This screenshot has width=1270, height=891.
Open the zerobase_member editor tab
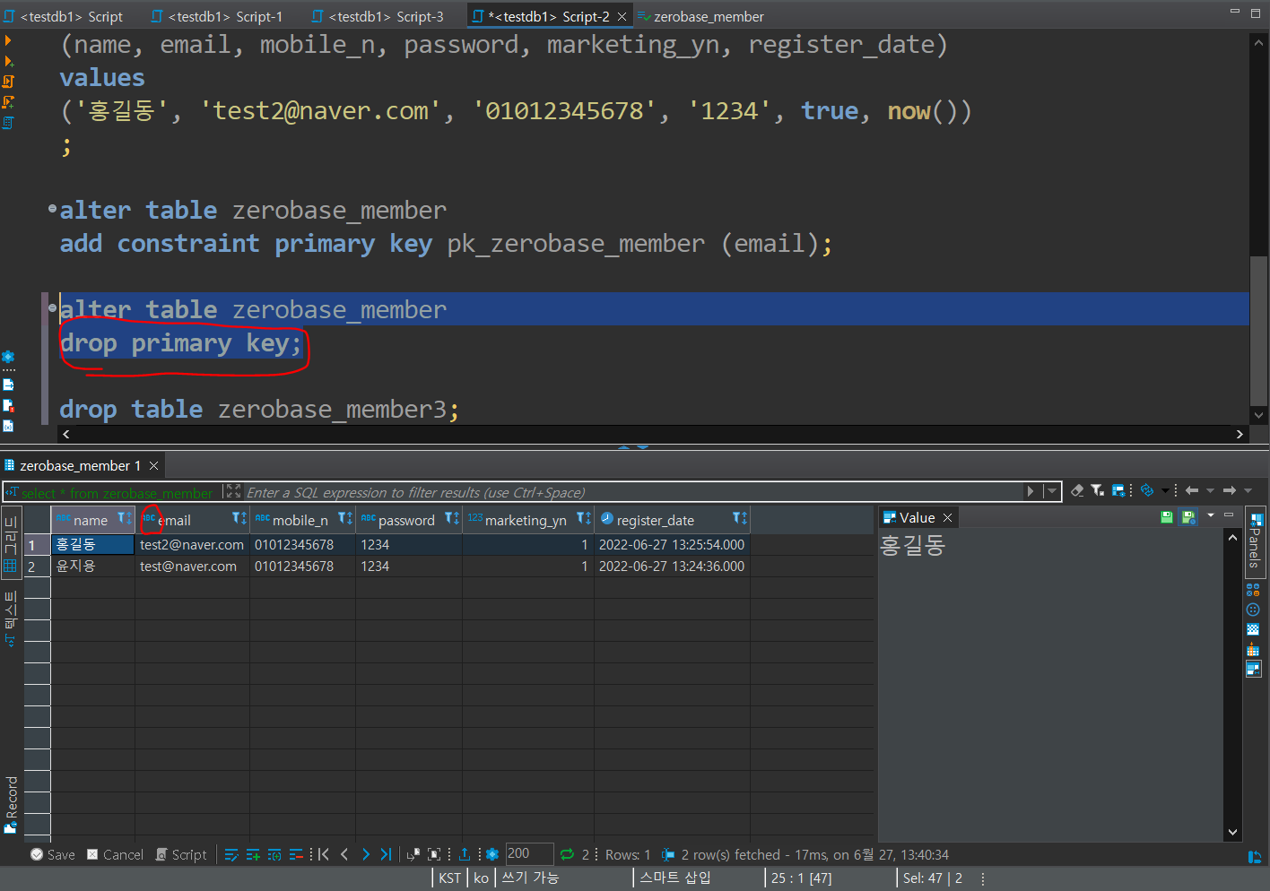[700, 16]
